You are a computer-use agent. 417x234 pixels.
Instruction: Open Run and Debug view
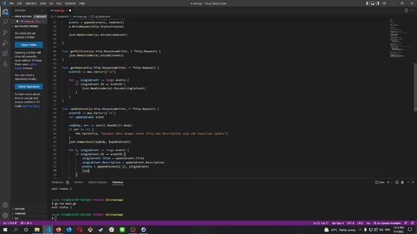tap(5, 43)
